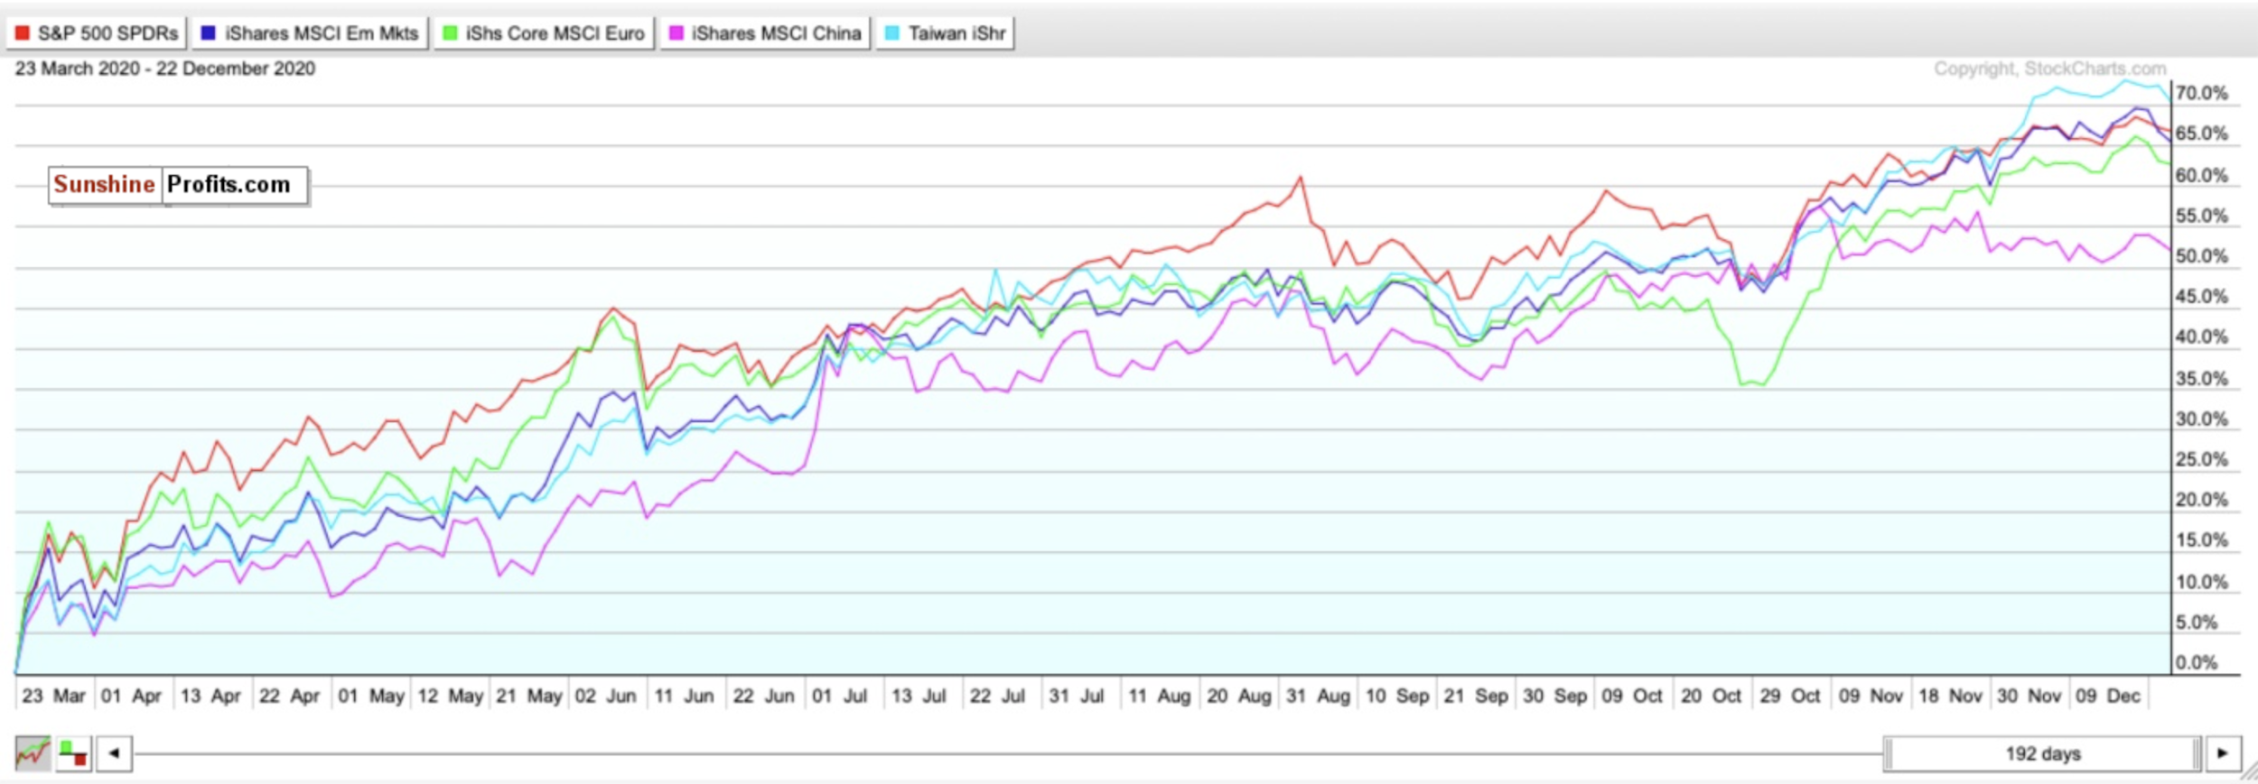Click the 09 Dec date label
2258x784 pixels.
coord(2107,696)
